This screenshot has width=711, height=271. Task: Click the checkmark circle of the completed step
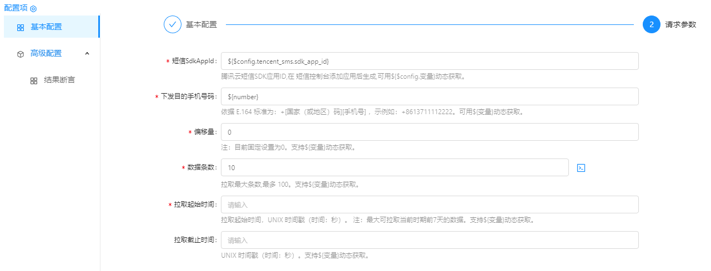click(x=173, y=24)
